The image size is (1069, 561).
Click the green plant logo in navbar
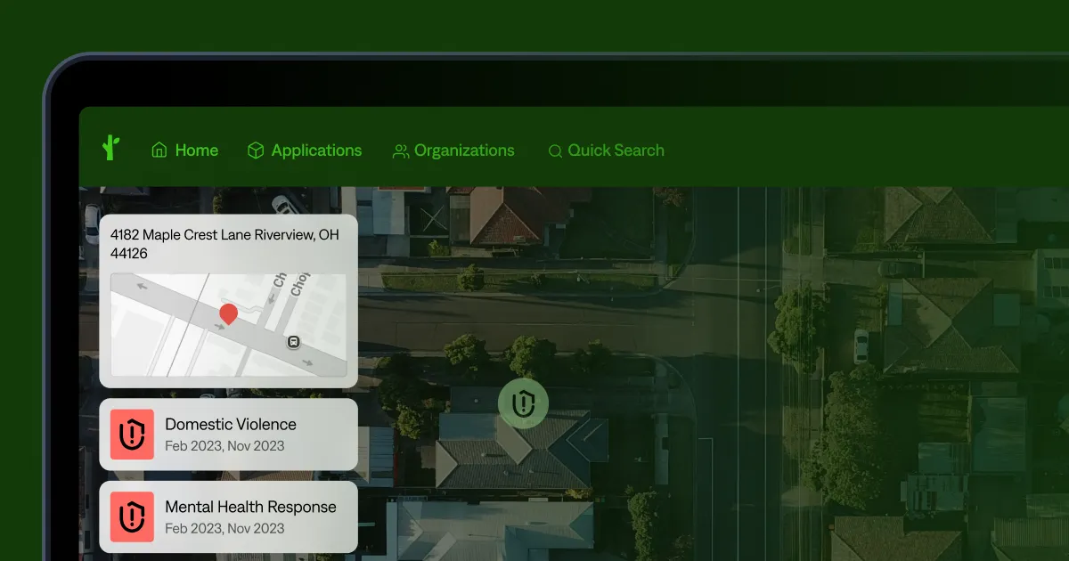[x=111, y=148]
